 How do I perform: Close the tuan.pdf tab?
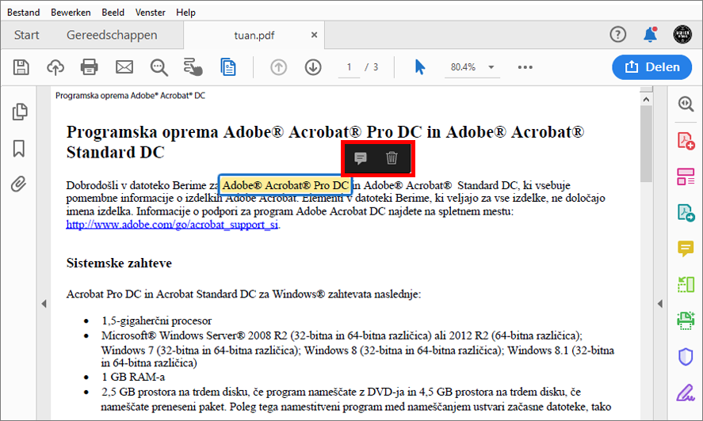click(315, 35)
